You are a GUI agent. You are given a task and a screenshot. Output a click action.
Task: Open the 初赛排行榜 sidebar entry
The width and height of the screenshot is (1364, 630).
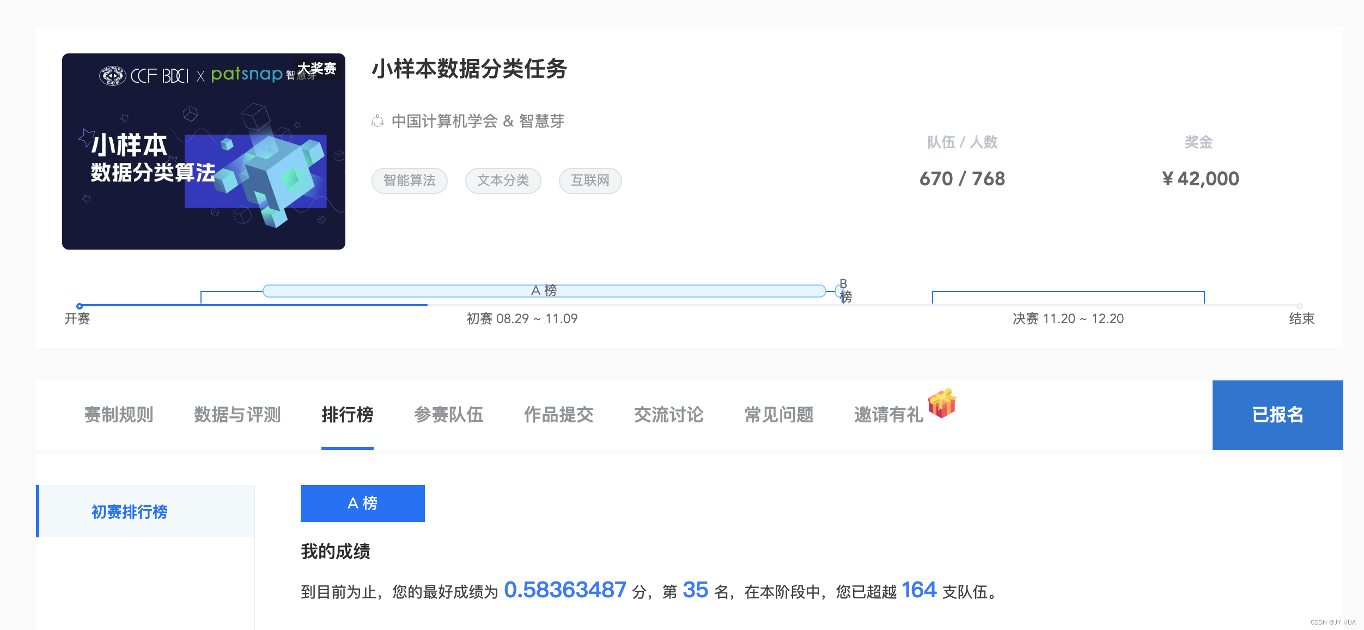(x=129, y=511)
